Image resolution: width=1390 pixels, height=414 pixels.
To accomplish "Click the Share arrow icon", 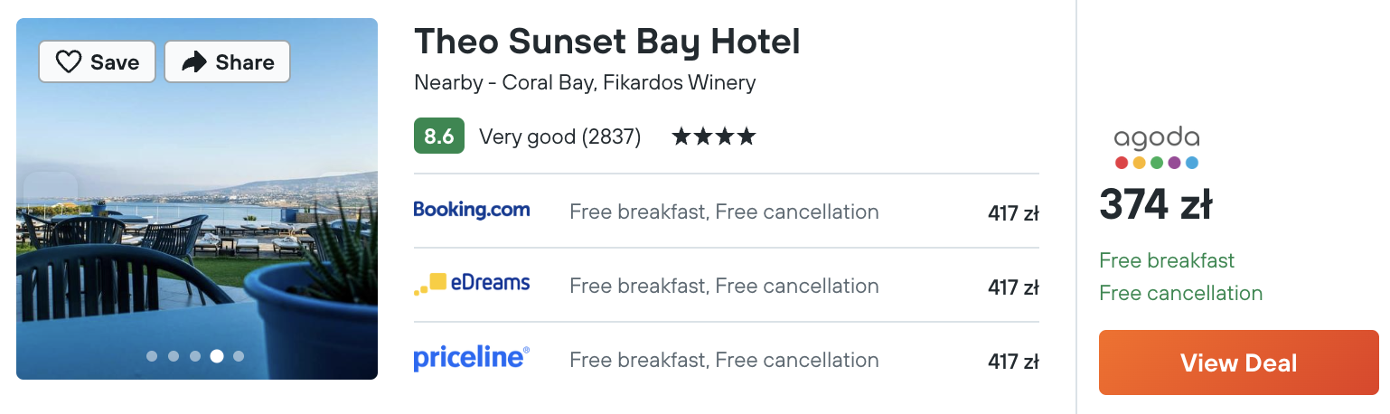I will pos(194,61).
